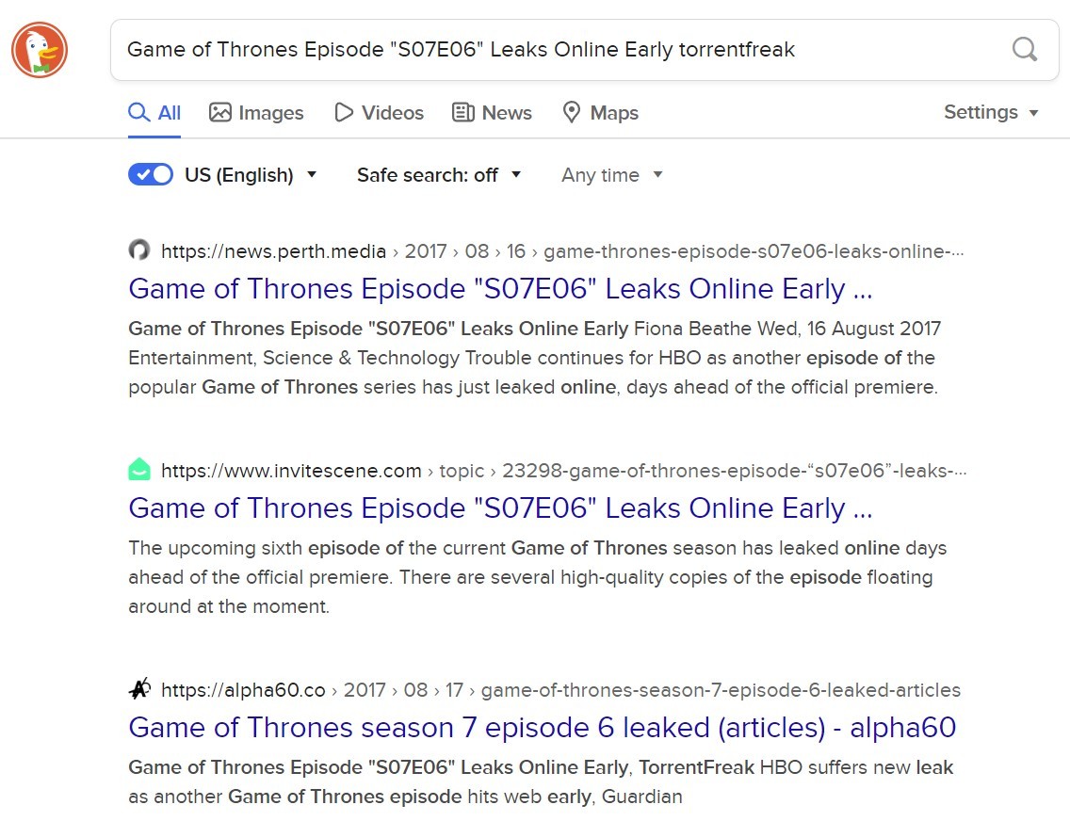This screenshot has width=1070, height=821.
Task: Open the Images tab icon
Action: pos(219,113)
